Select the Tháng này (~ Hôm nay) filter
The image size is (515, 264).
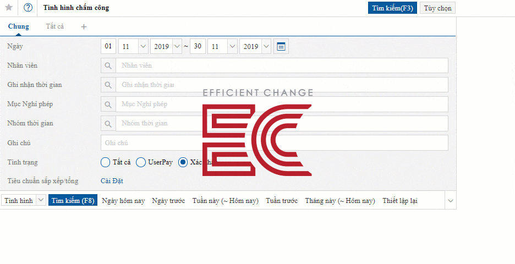[x=340, y=201]
